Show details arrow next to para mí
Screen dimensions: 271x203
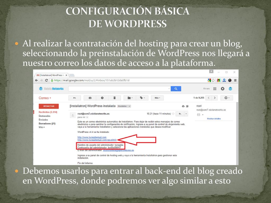(87, 117)
